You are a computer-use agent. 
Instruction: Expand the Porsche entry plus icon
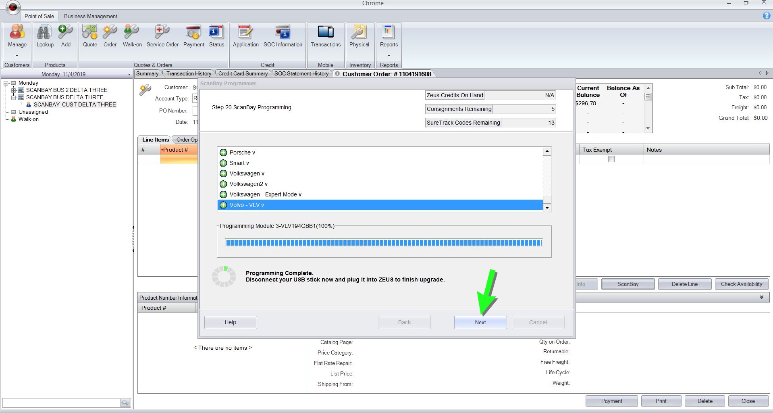coord(223,152)
